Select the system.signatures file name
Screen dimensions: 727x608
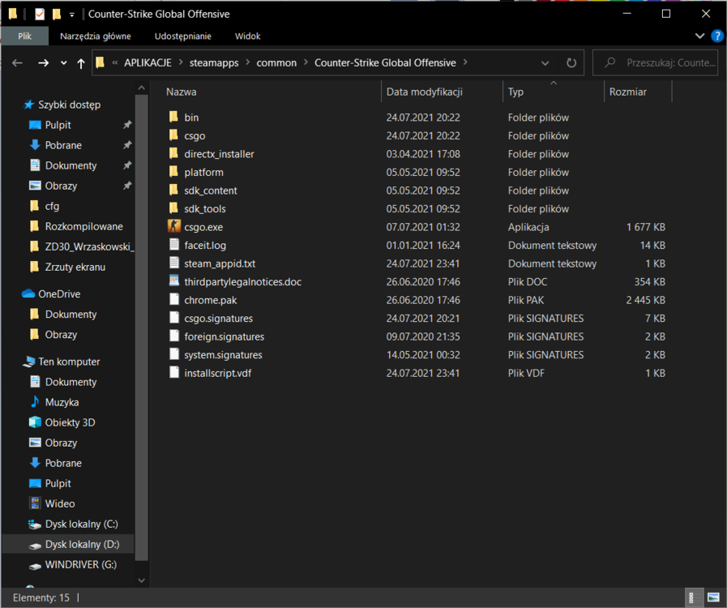click(223, 354)
